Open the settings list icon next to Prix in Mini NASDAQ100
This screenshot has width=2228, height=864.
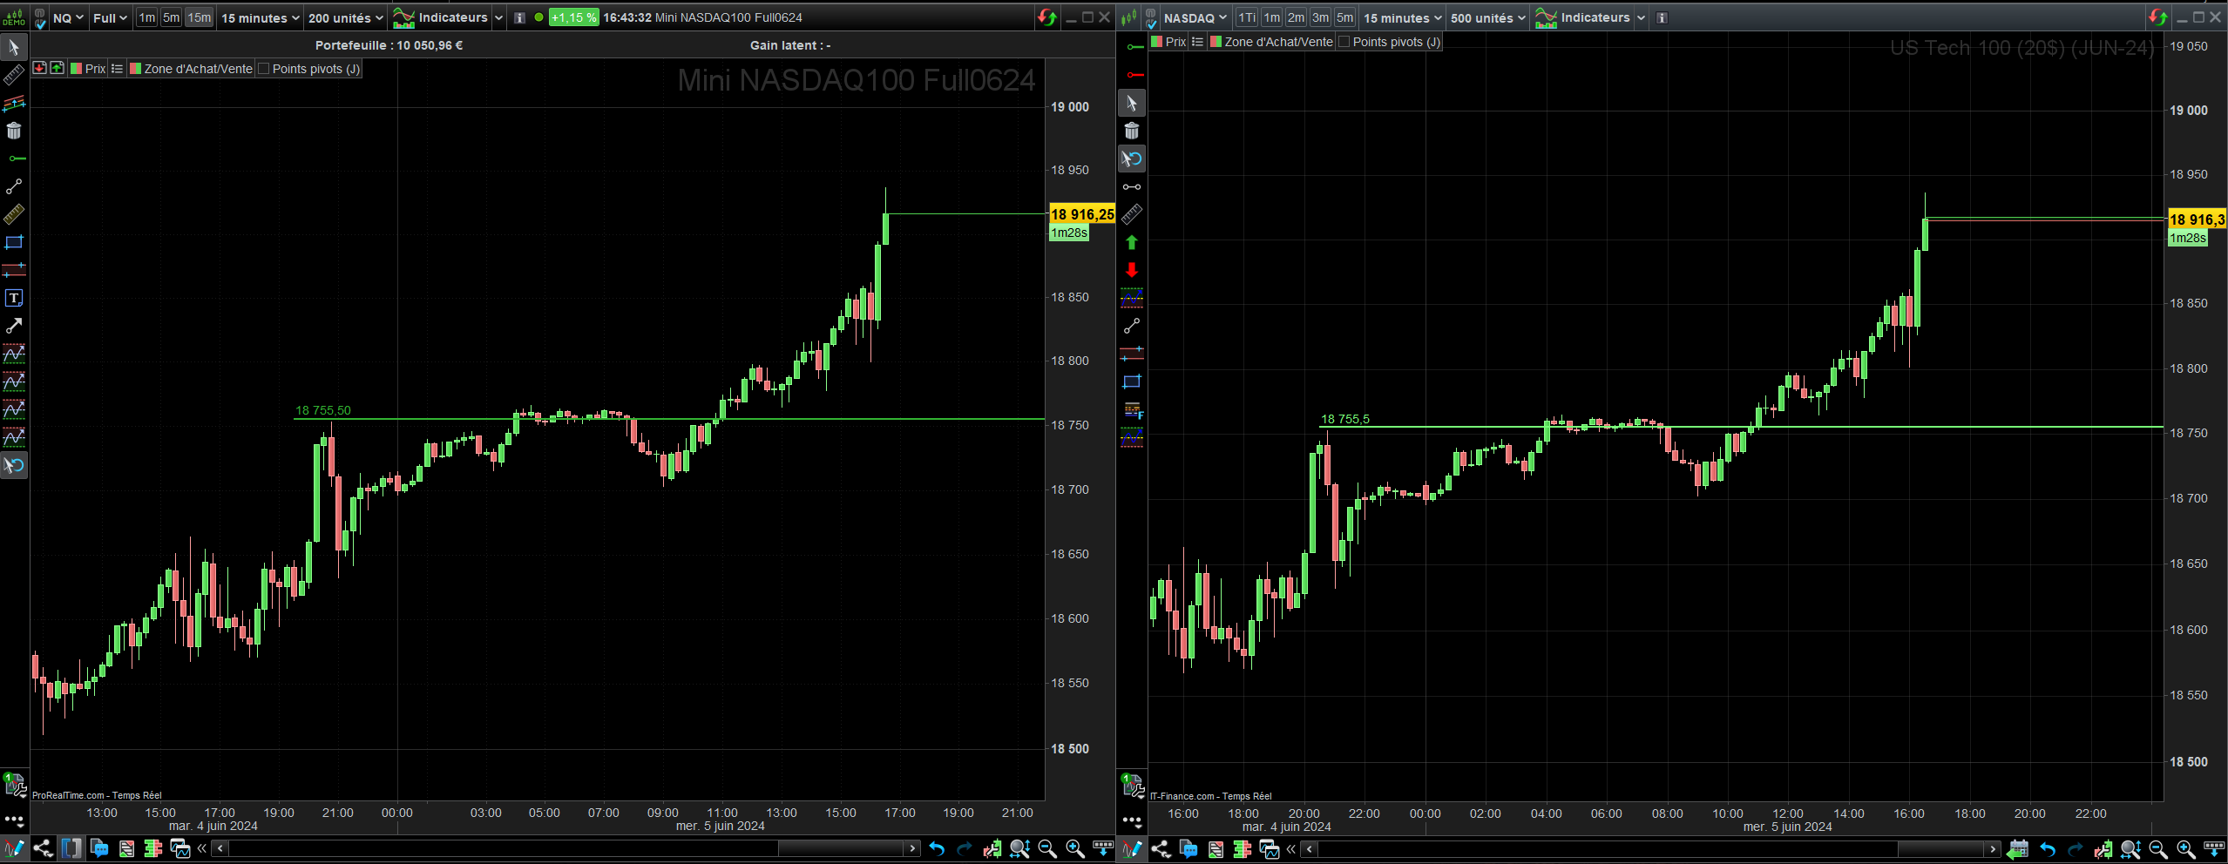pos(117,68)
